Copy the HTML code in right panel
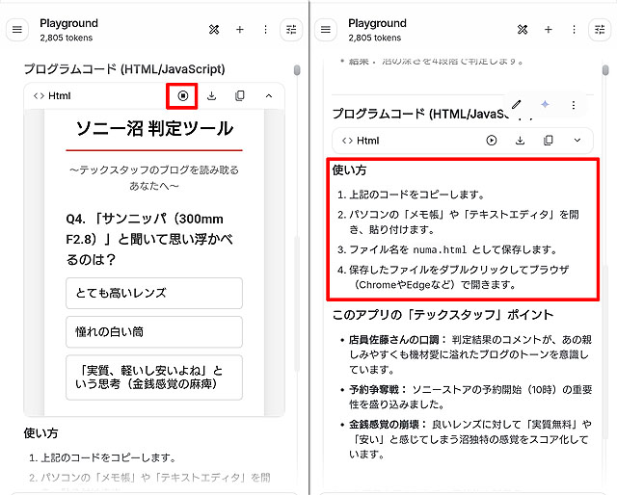Viewport: 617px width, 495px height. [x=549, y=140]
